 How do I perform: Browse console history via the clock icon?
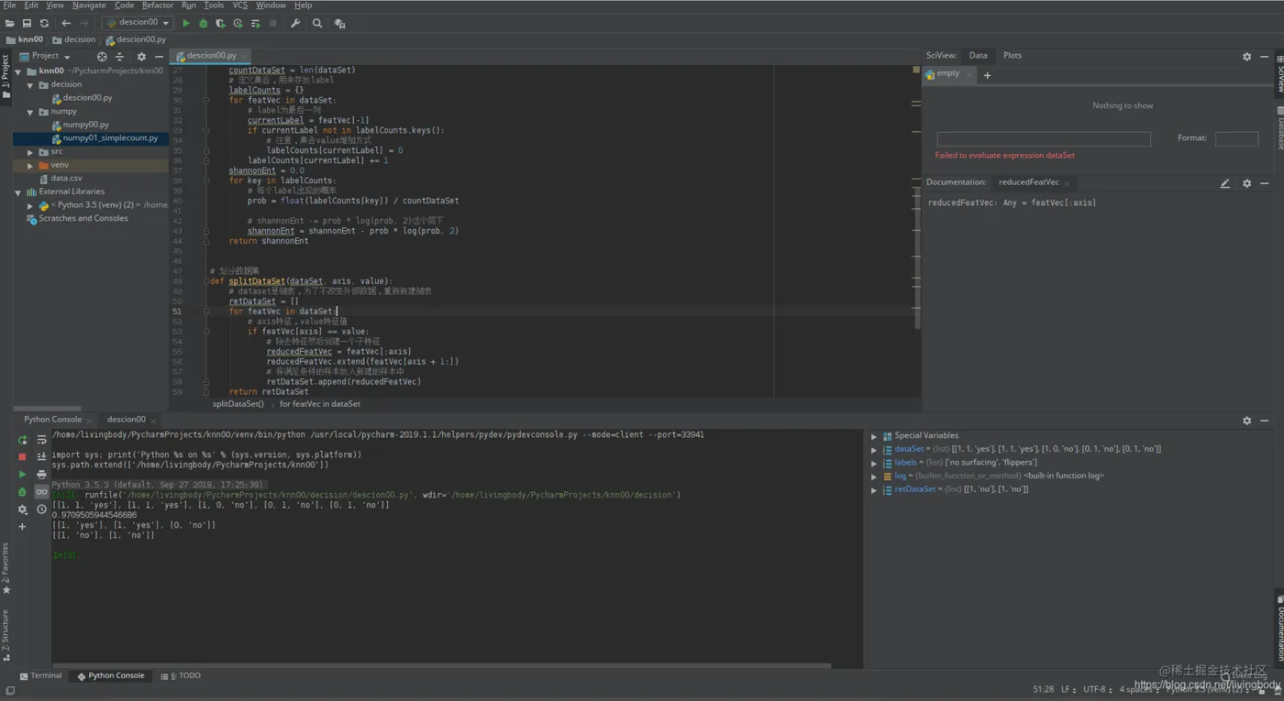[41, 509]
